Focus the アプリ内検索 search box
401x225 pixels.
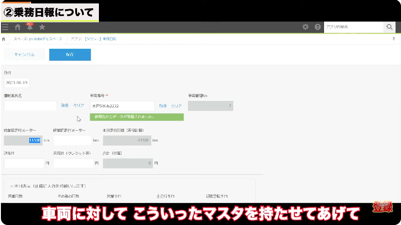pyautogui.click(x=353, y=27)
